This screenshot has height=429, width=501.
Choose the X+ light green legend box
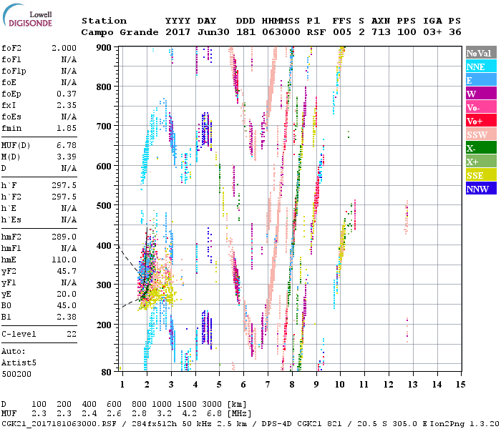coord(480,162)
